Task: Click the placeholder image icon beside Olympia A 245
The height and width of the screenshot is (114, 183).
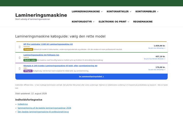Action: click(x=20, y=68)
